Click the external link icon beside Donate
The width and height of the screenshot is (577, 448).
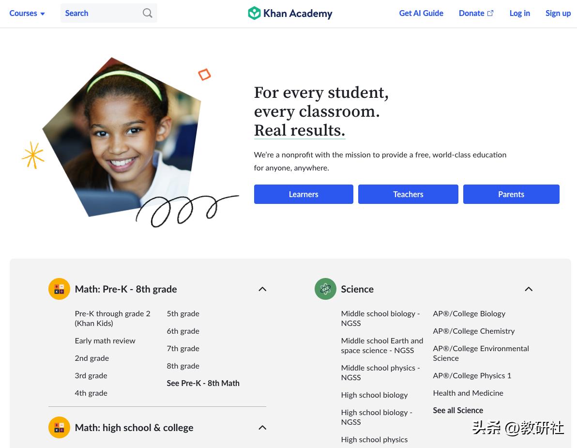[490, 13]
